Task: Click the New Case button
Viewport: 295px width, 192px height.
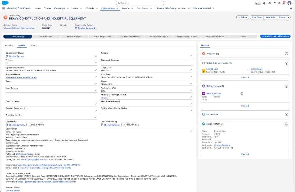Action: tap(257, 17)
